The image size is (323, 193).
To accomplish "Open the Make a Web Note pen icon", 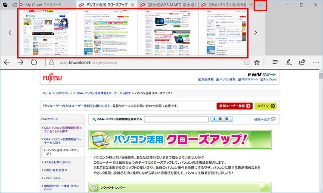I will click(x=290, y=62).
